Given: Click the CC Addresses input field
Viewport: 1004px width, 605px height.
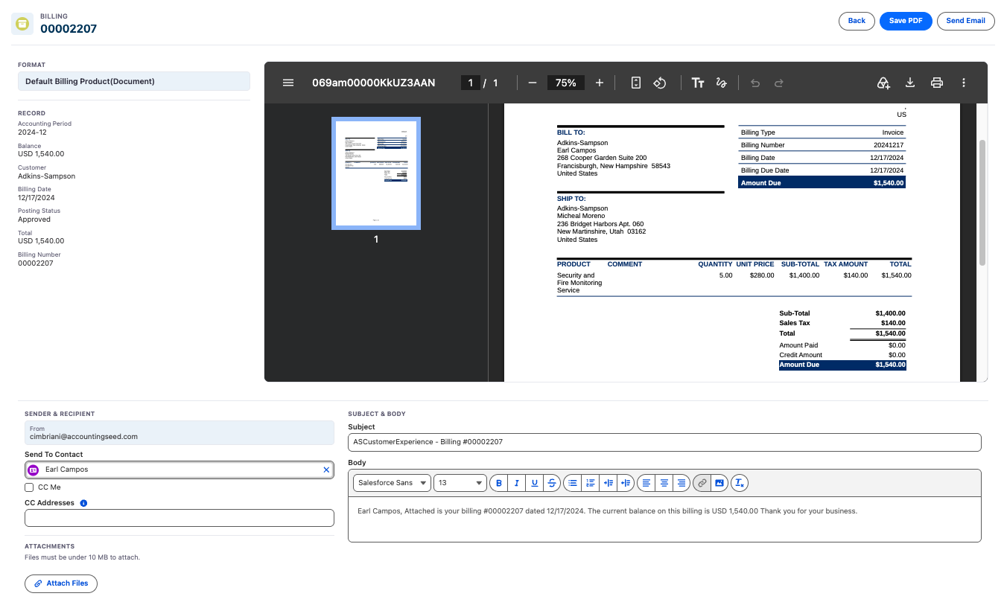Looking at the screenshot, I should pos(179,518).
